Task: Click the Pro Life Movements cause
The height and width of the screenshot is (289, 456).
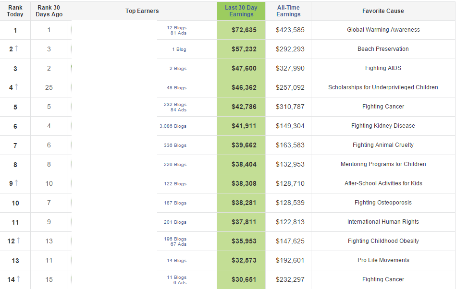Action: pos(383,260)
